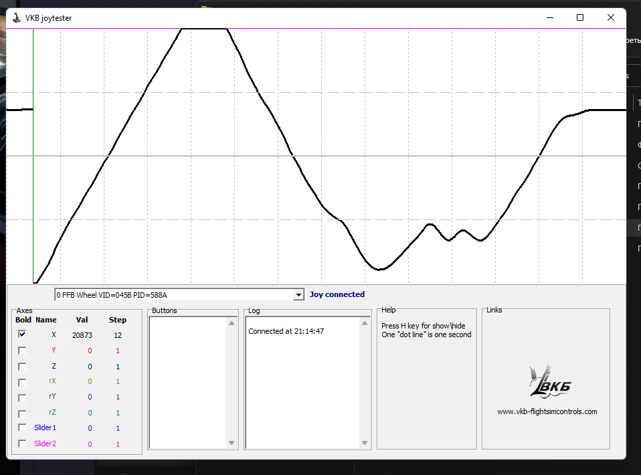Maximize the VKB joytester window
Viewport: 641px width, 475px height.
coord(580,18)
